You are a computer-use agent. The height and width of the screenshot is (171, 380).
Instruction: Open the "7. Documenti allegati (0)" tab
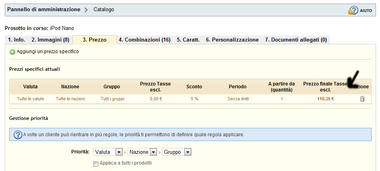296,40
